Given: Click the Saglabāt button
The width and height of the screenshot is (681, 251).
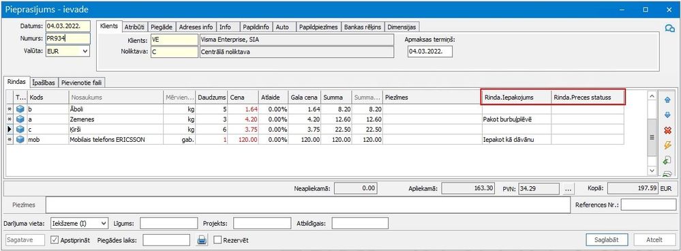Looking at the screenshot, I should 607,239.
